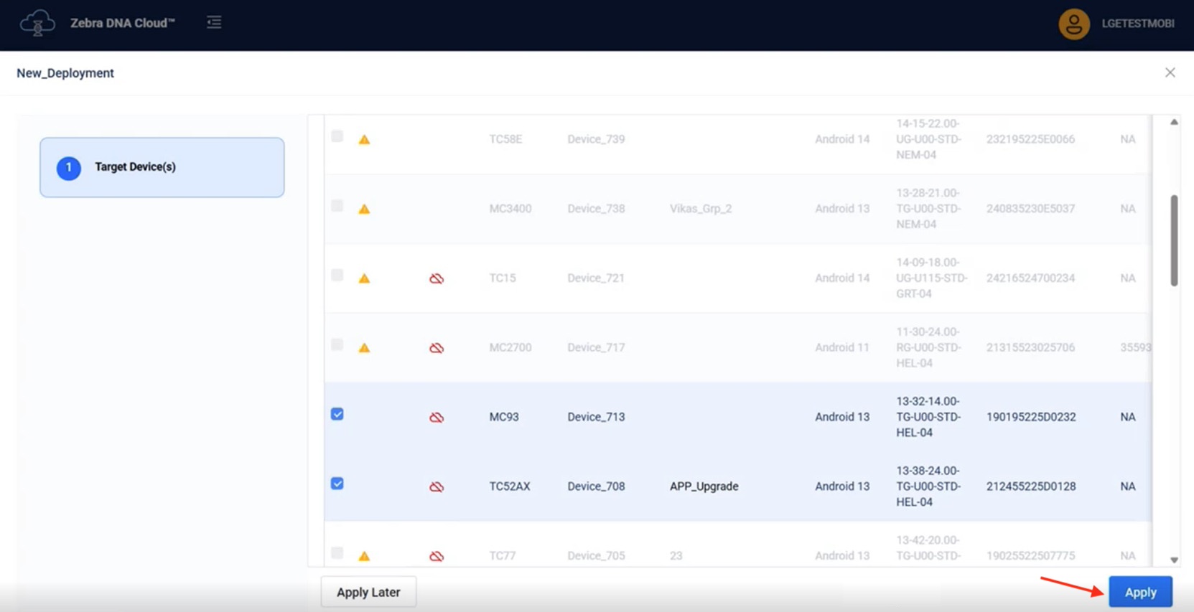Screen dimensions: 1194x612
Task: Click the offline cloud icon for Device_713
Action: [x=436, y=417]
